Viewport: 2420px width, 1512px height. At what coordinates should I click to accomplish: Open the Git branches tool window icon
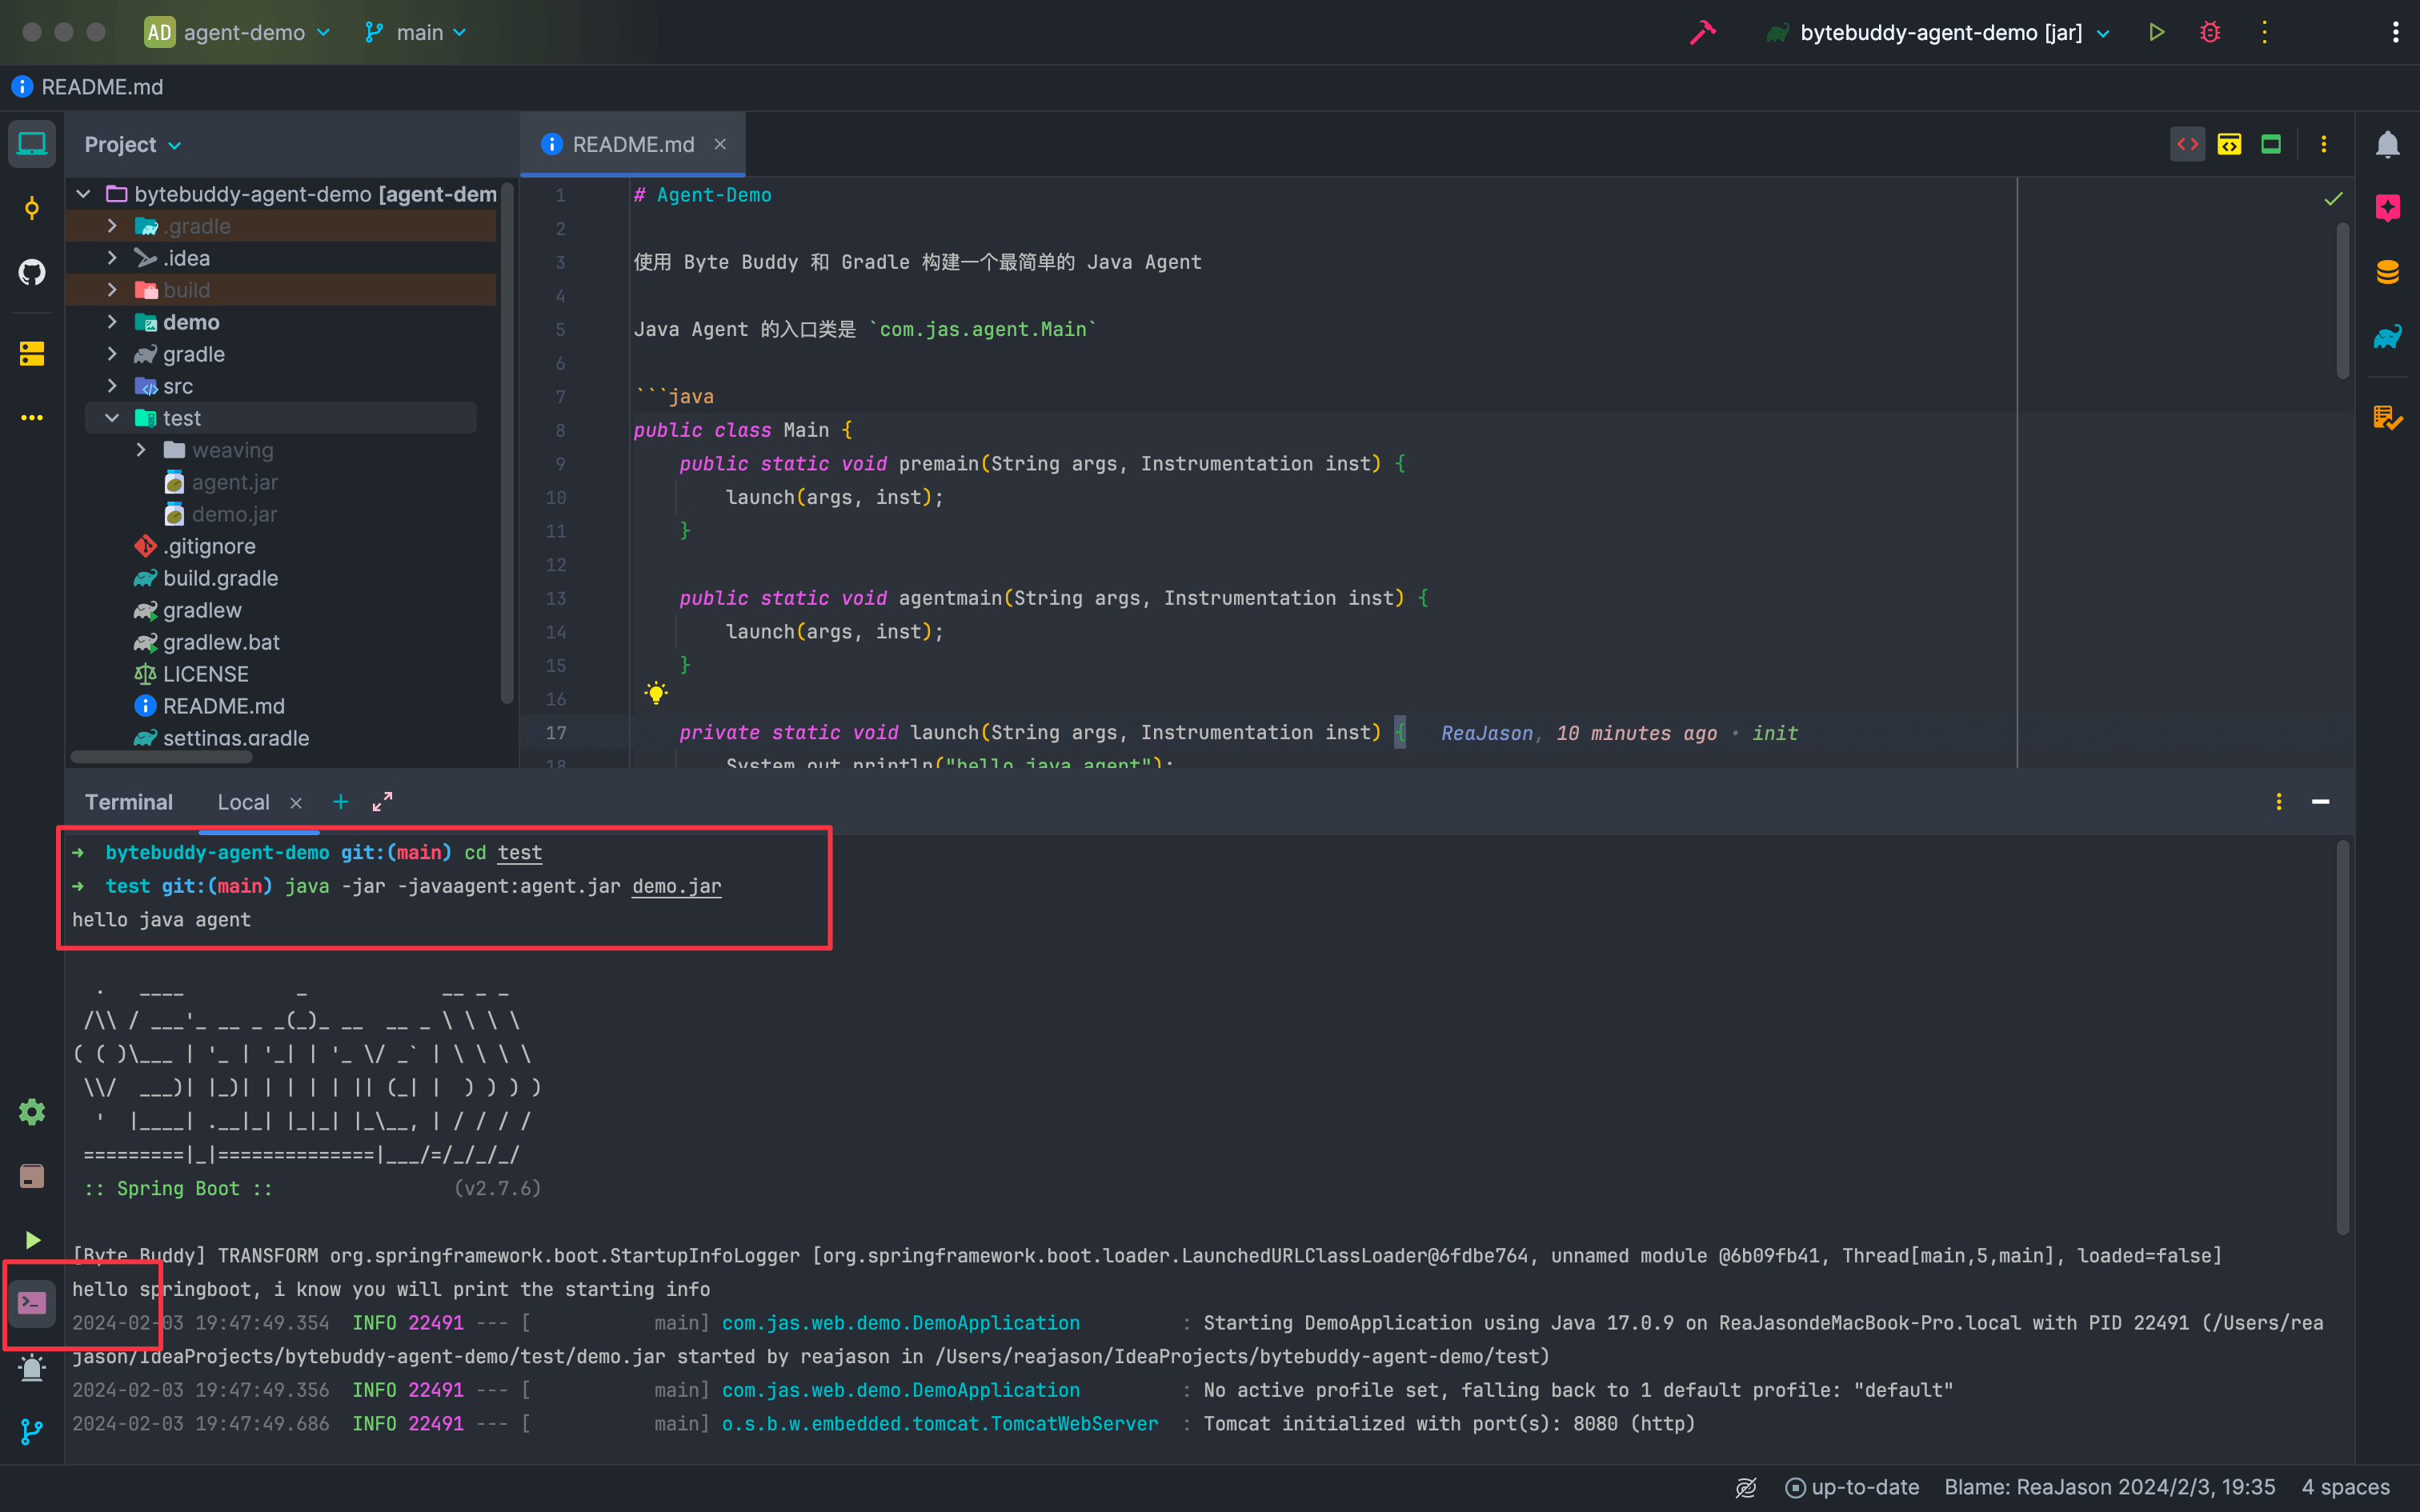[x=32, y=1432]
